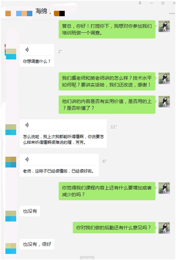Open the three-dot chat options menu

tap(172, 14)
